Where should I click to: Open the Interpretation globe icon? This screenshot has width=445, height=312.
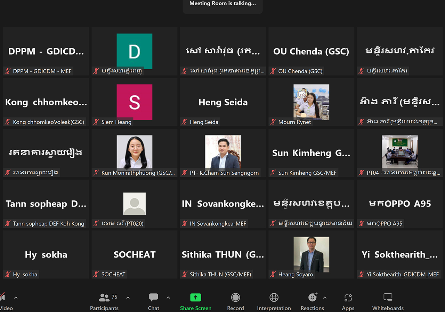(274, 297)
